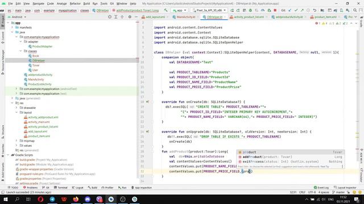Click the Make Project hammer icon
Screen dimensions: 364x204
click(166, 10)
